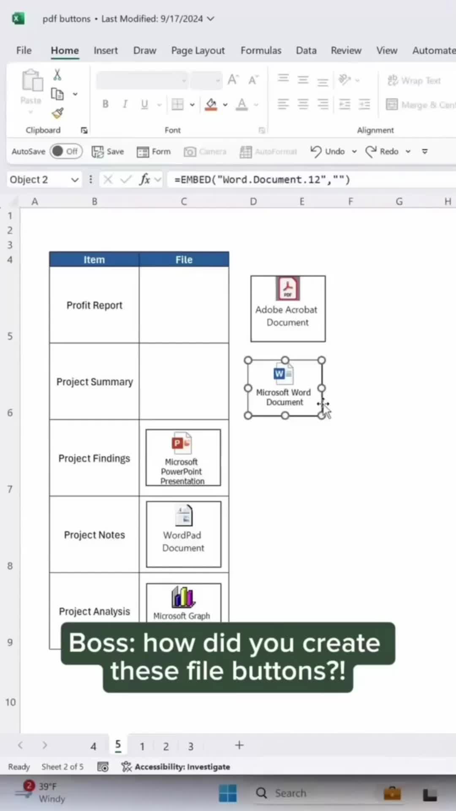Viewport: 456px width, 811px height.
Task: Expand the Copy options arrow
Action: [x=75, y=94]
